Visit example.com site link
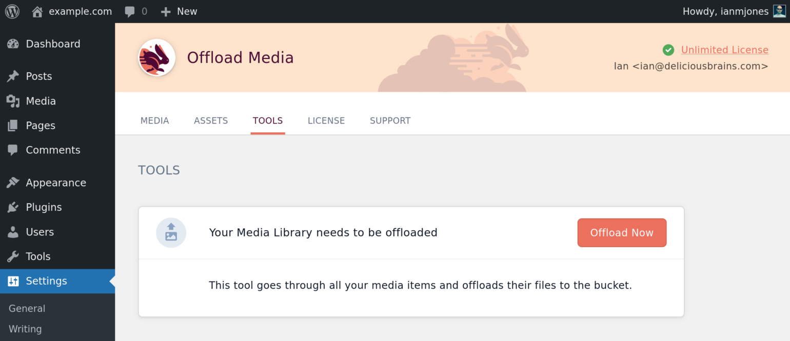The image size is (790, 341). tap(80, 11)
